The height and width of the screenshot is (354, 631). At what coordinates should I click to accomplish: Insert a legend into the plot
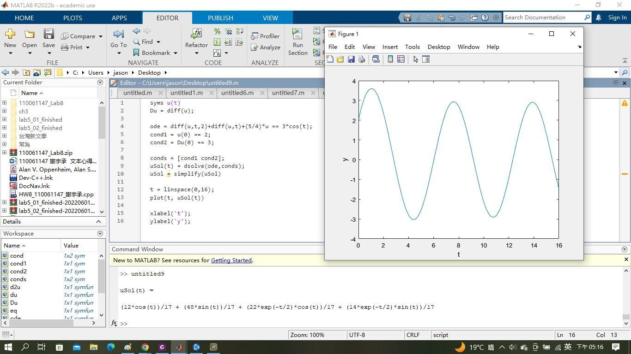[400, 59]
